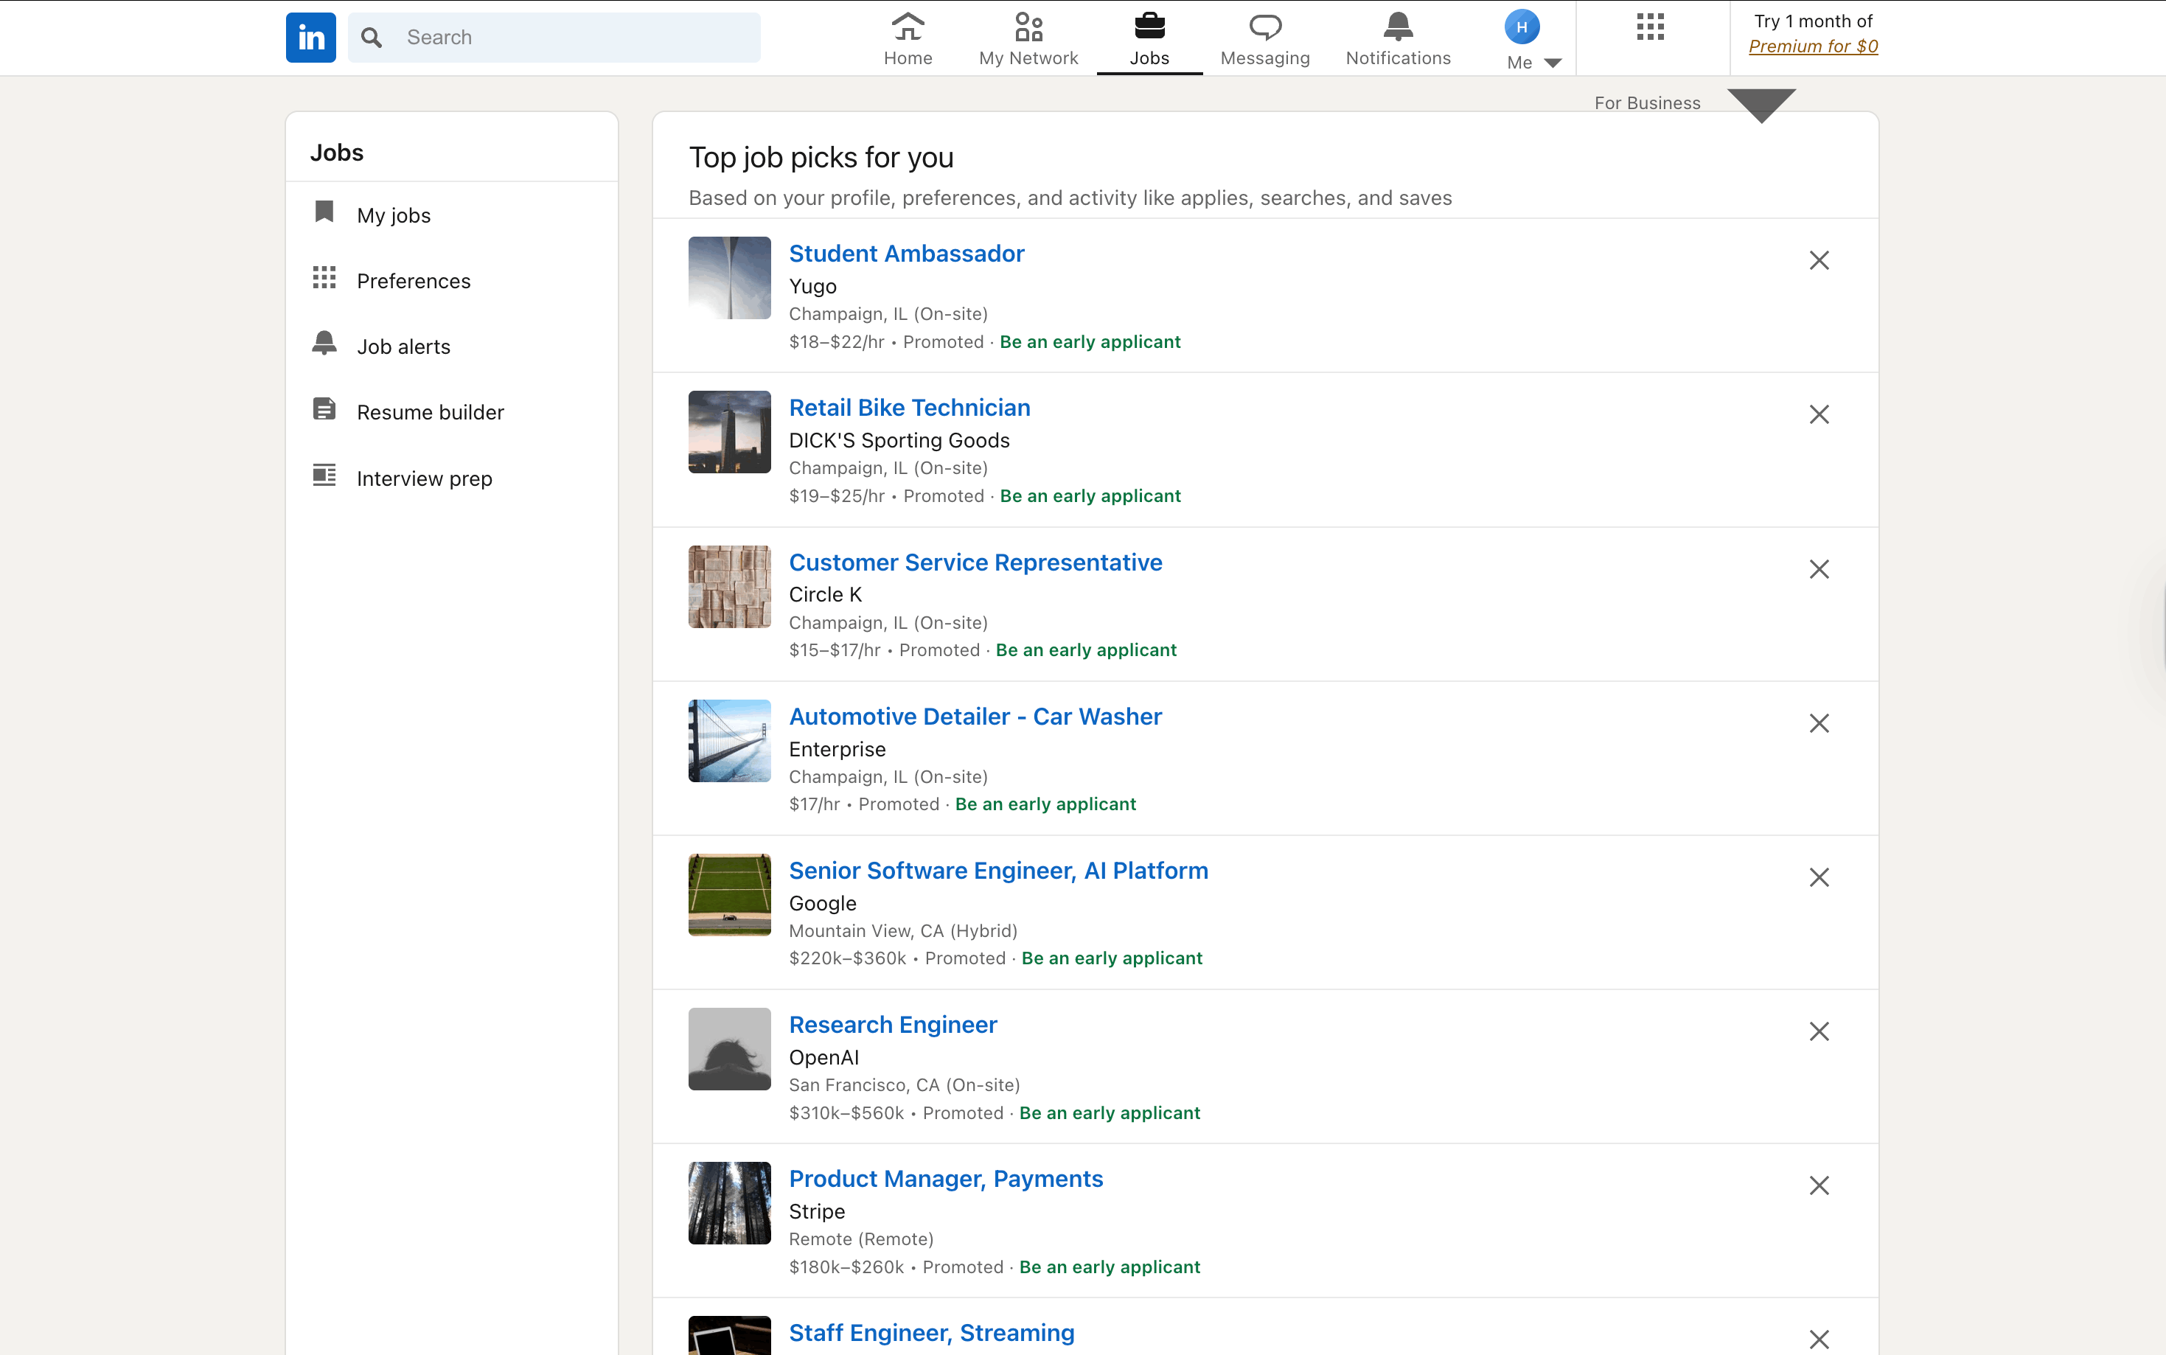The height and width of the screenshot is (1355, 2166).
Task: Select Job alerts menu item
Action: pyautogui.click(x=452, y=346)
